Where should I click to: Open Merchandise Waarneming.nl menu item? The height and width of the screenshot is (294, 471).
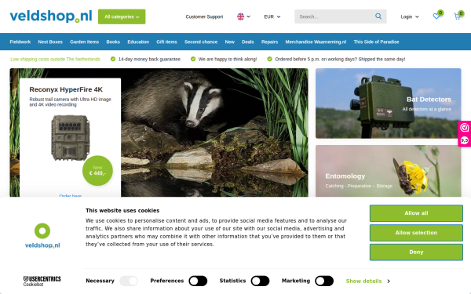click(316, 42)
